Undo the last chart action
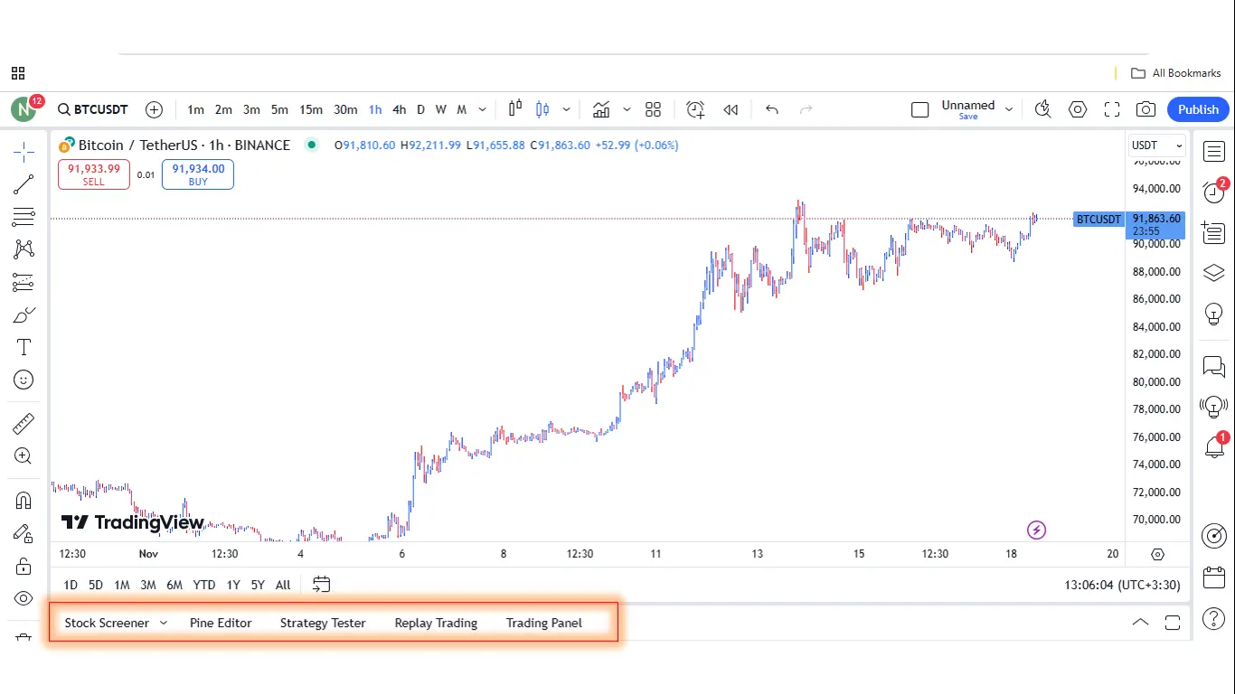Screen dimensions: 1235x694 coord(772,109)
